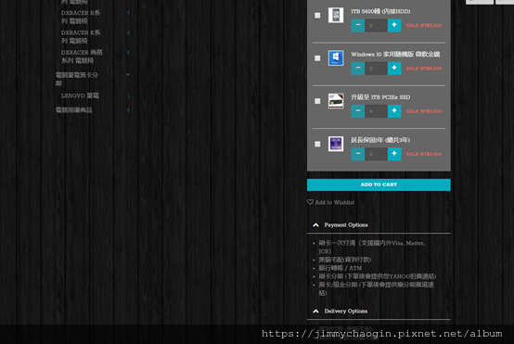The image size is (514, 344).
Task: Decrease quantity of Windows 10 家用隨機版
Action: pos(357,68)
